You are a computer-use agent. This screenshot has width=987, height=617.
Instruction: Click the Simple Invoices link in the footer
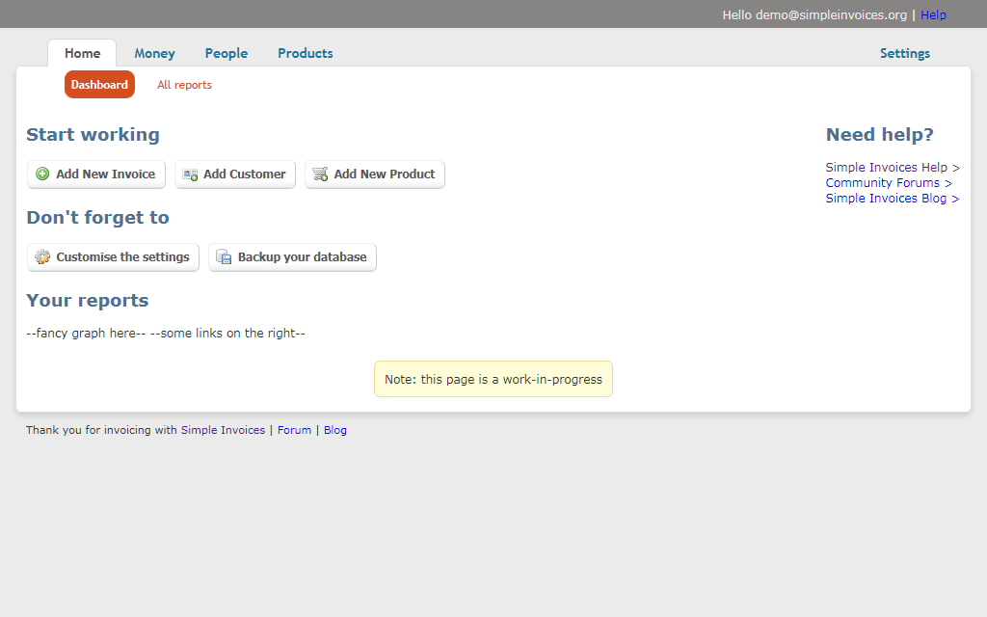click(223, 431)
